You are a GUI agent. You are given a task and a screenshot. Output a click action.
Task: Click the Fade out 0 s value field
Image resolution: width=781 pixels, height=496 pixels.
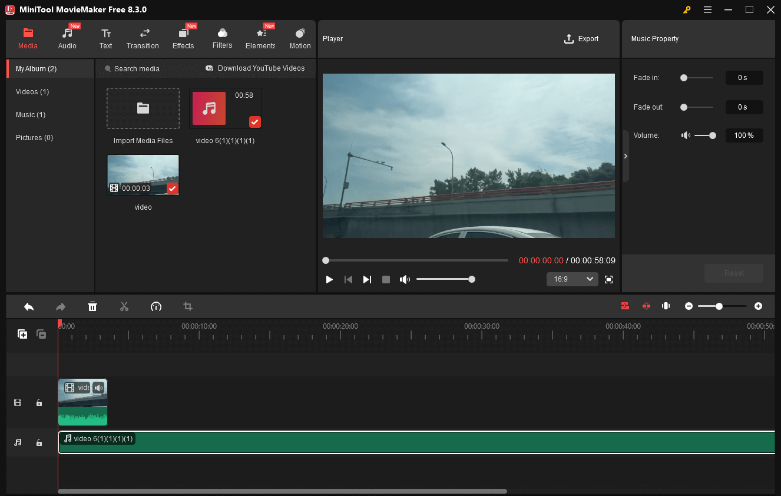[x=744, y=107]
